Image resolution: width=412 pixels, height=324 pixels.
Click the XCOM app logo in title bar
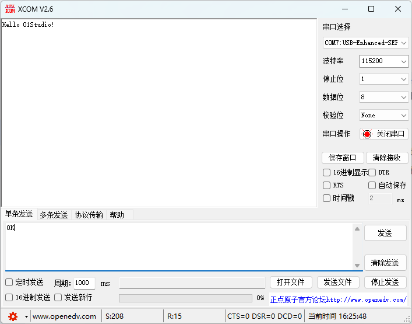click(10, 9)
